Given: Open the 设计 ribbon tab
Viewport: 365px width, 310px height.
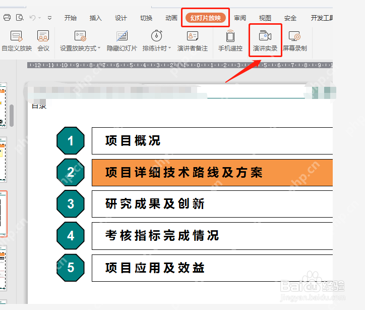Looking at the screenshot, I should pos(121,18).
